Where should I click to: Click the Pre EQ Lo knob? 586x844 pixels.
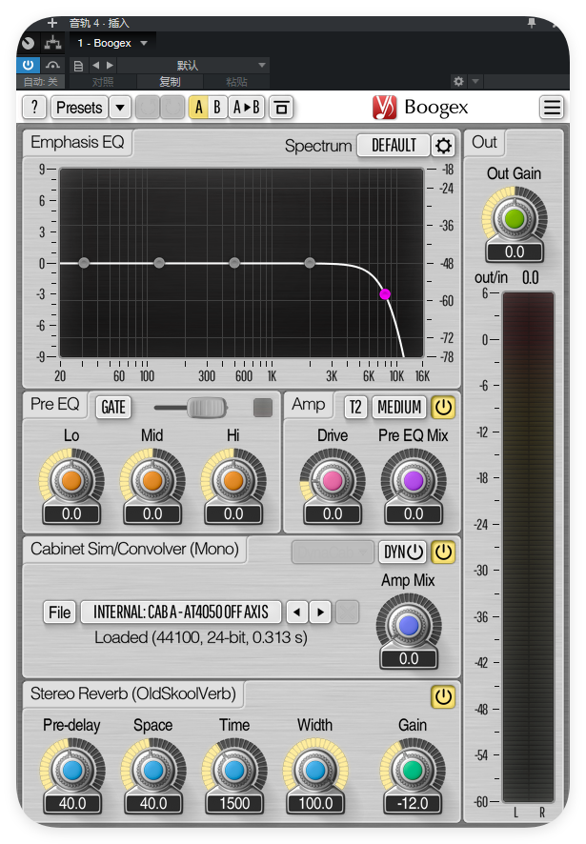71,480
